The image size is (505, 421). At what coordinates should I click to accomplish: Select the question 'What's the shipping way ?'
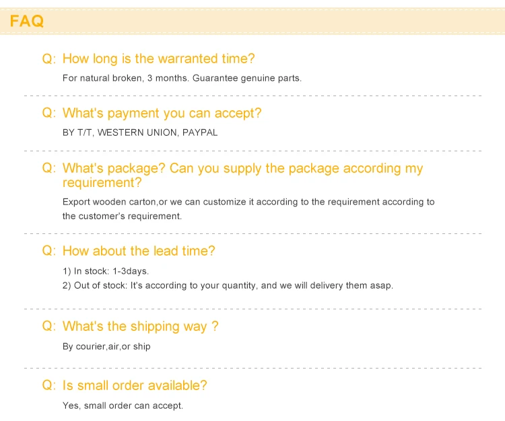(x=140, y=326)
